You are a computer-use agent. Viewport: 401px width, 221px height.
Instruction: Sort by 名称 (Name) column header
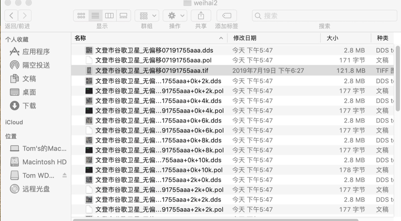click(x=80, y=38)
